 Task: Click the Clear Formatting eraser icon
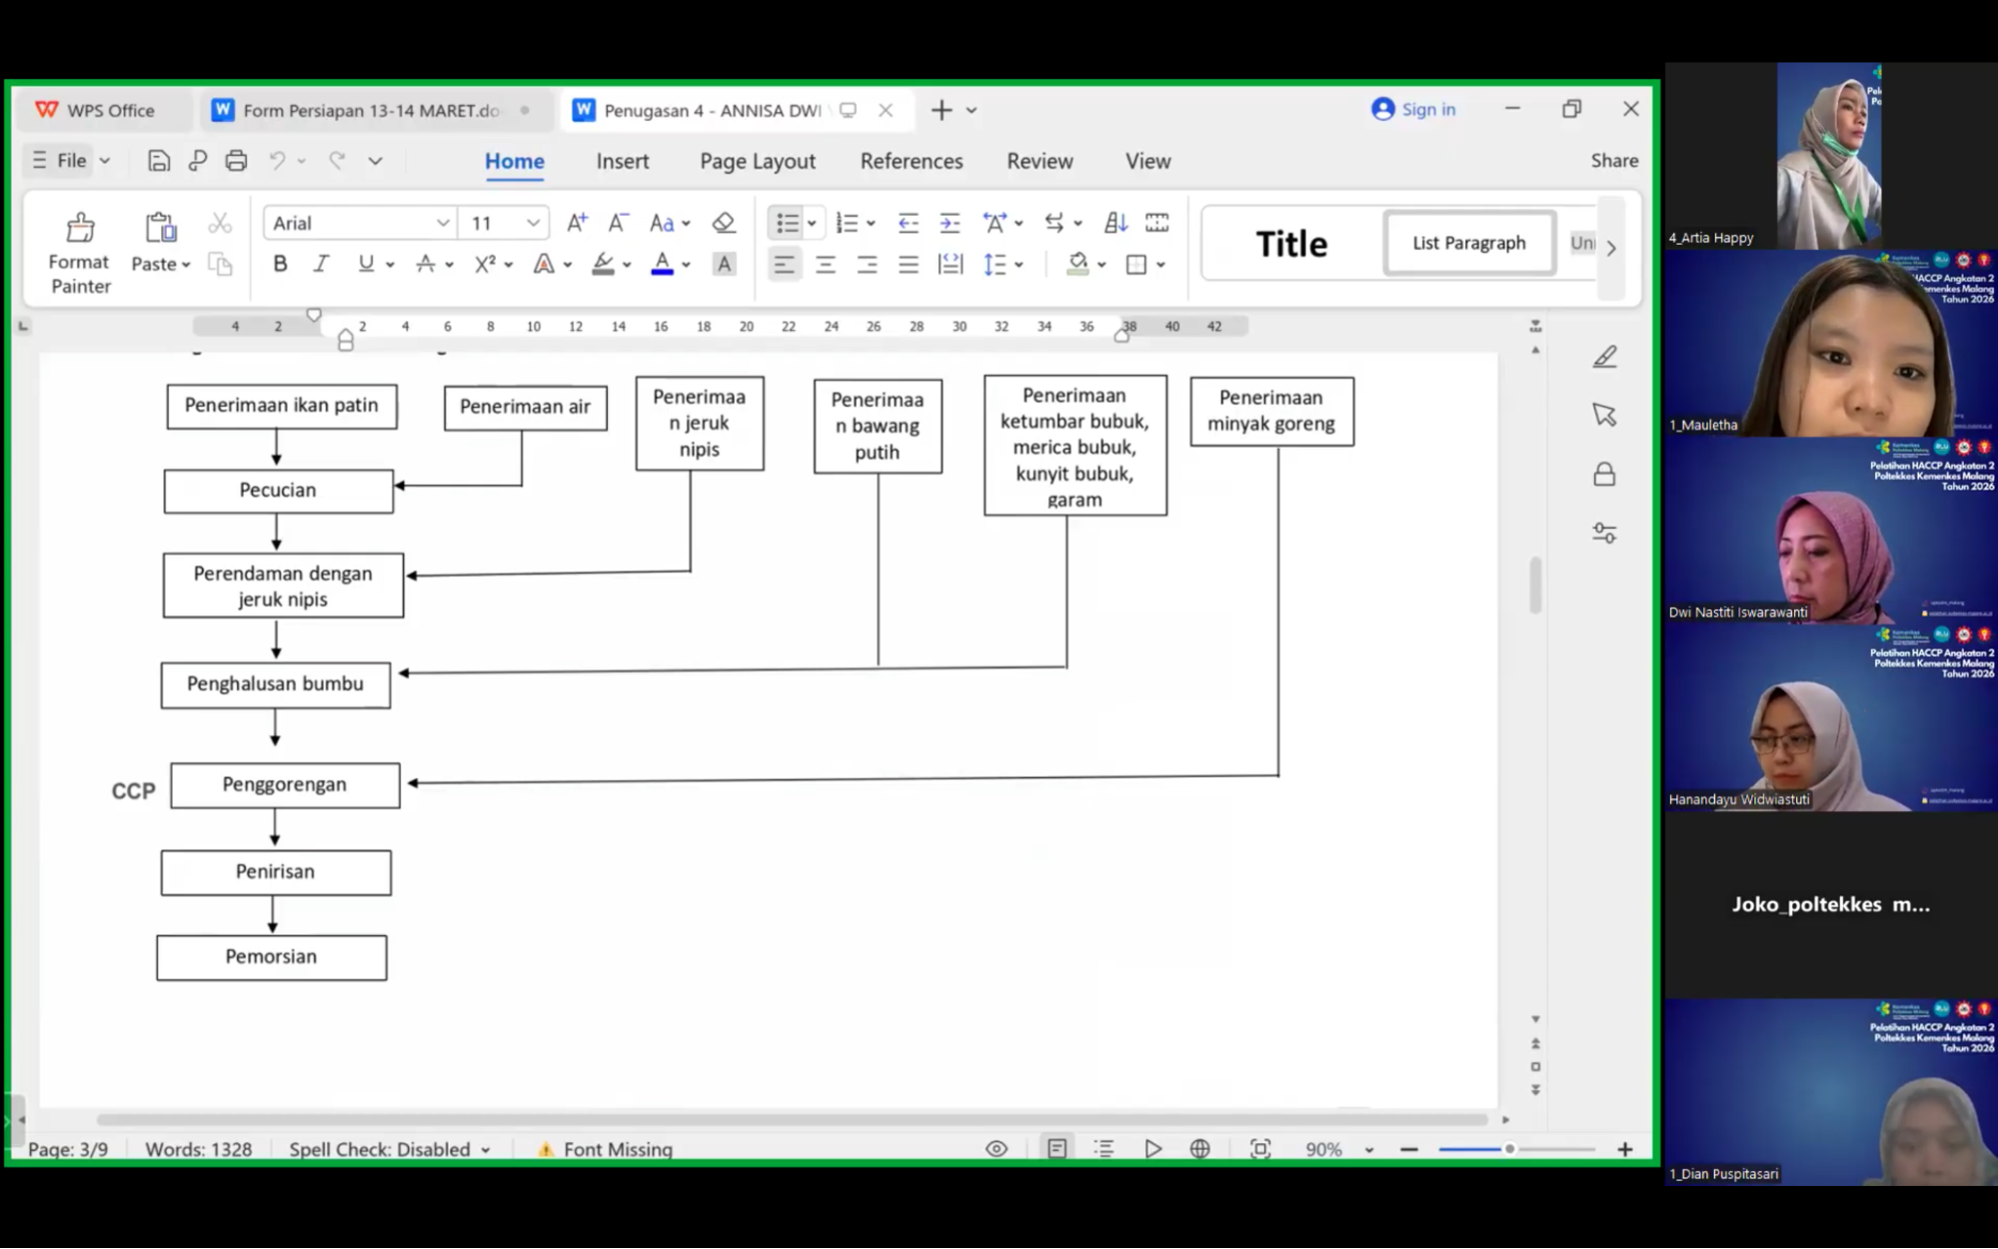tap(724, 223)
